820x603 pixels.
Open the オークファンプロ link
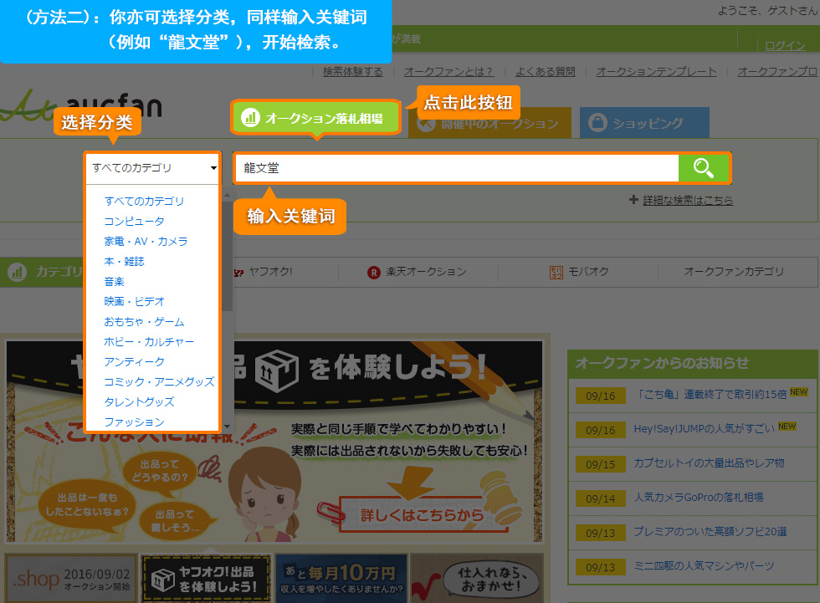point(778,72)
